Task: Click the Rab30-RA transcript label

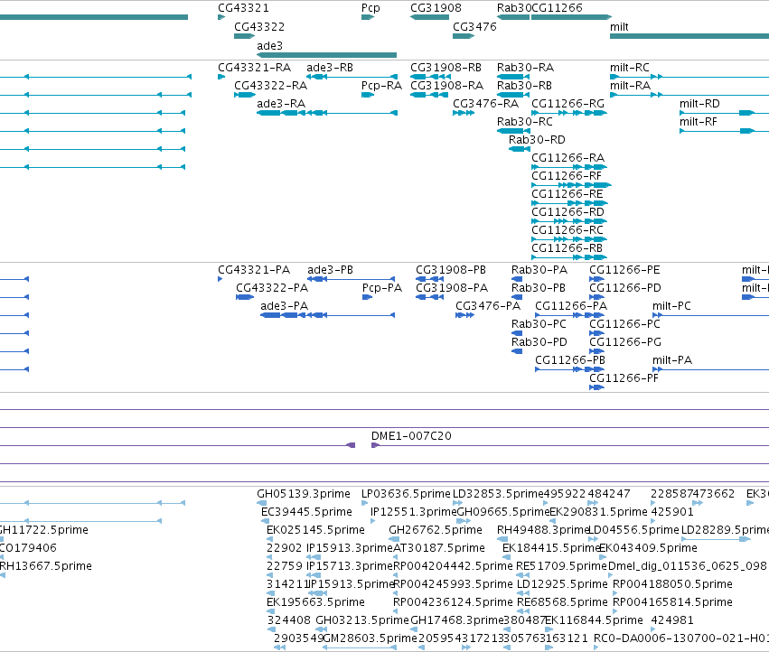Action: pos(525,68)
